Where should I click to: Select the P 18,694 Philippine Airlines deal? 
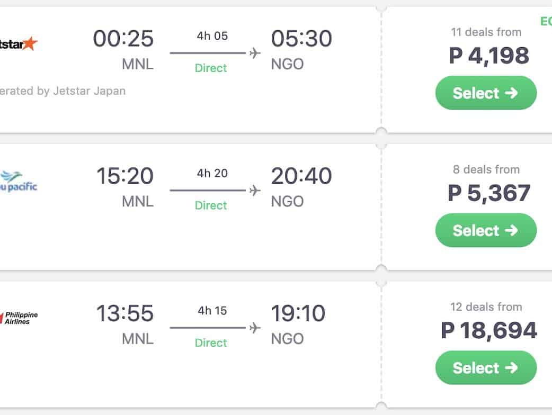(x=486, y=367)
